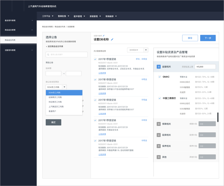The image size is (224, 186).
Task: Uncheck the promotion covering 科鲁兹全车系
Action: [95, 120]
